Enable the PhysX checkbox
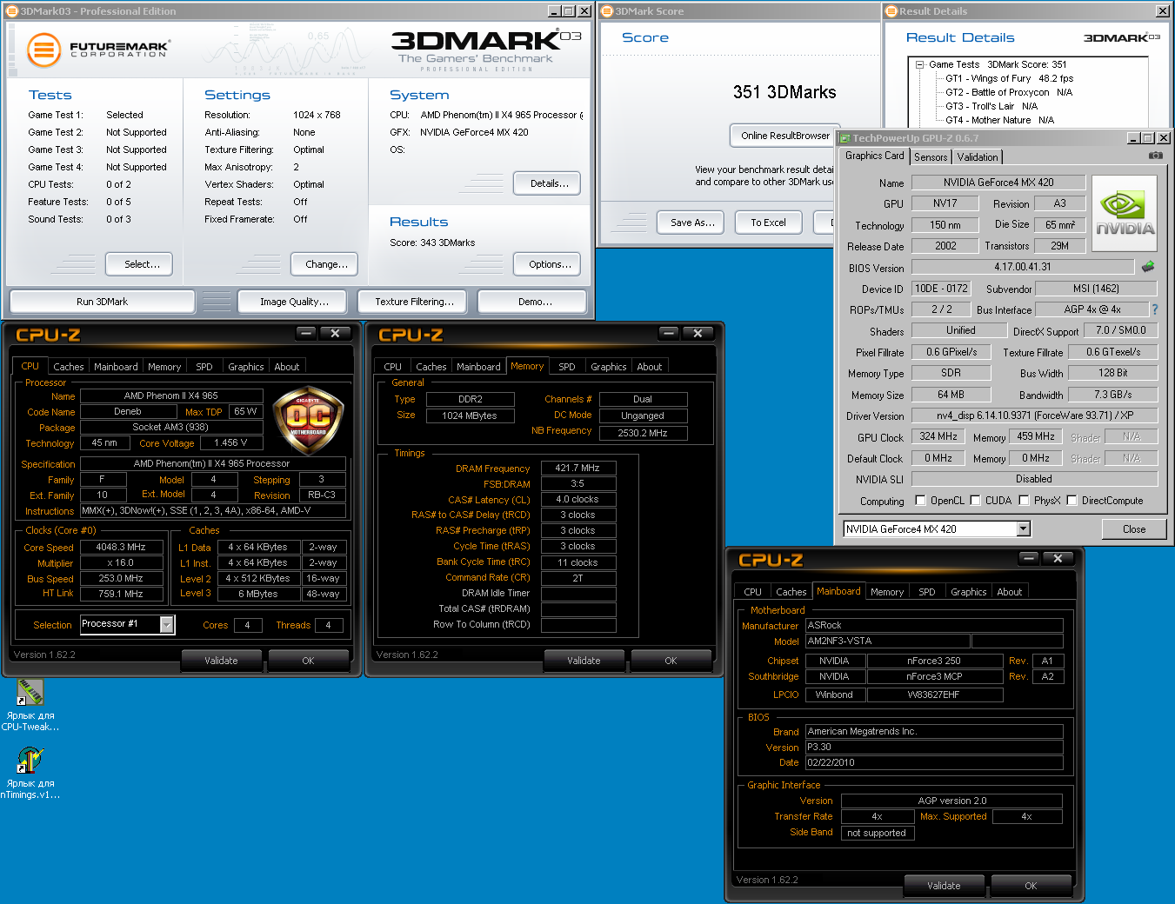This screenshot has width=1175, height=904. coord(1024,501)
